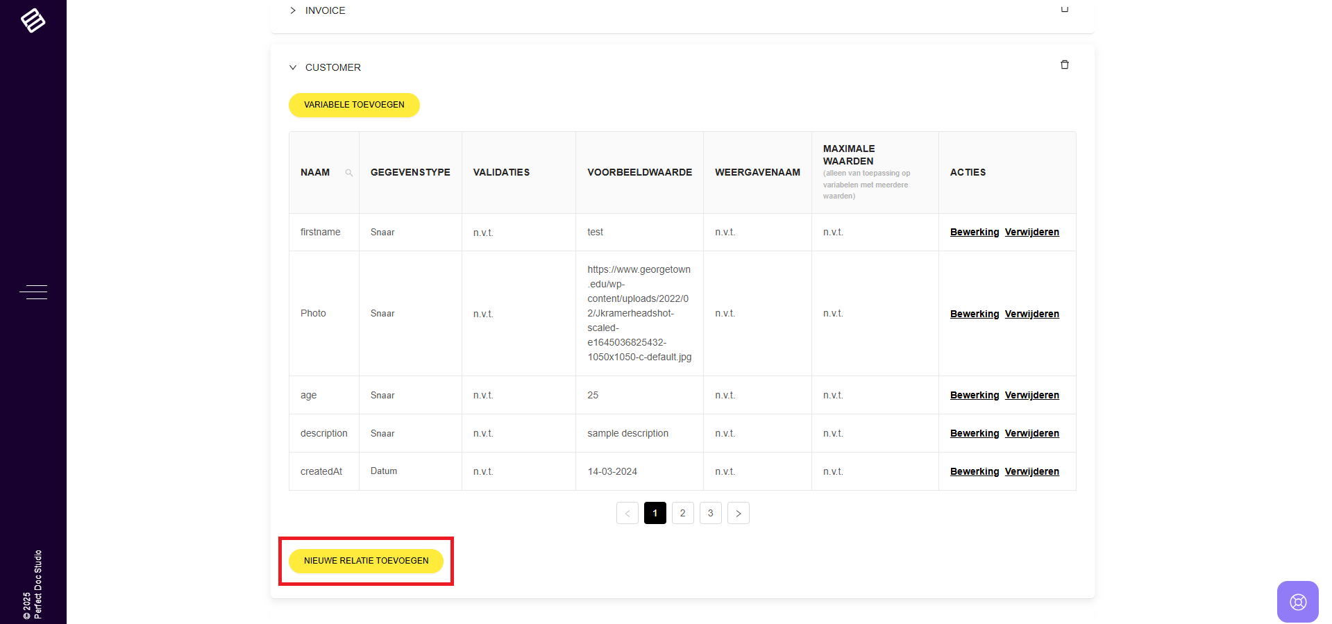This screenshot has height=624, width=1332.
Task: Open the purple help support widget
Action: (x=1297, y=601)
